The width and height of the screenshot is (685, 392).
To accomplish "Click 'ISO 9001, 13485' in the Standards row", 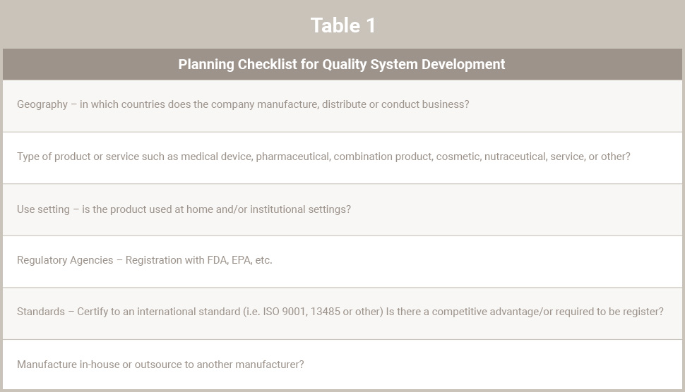I will point(302,312).
